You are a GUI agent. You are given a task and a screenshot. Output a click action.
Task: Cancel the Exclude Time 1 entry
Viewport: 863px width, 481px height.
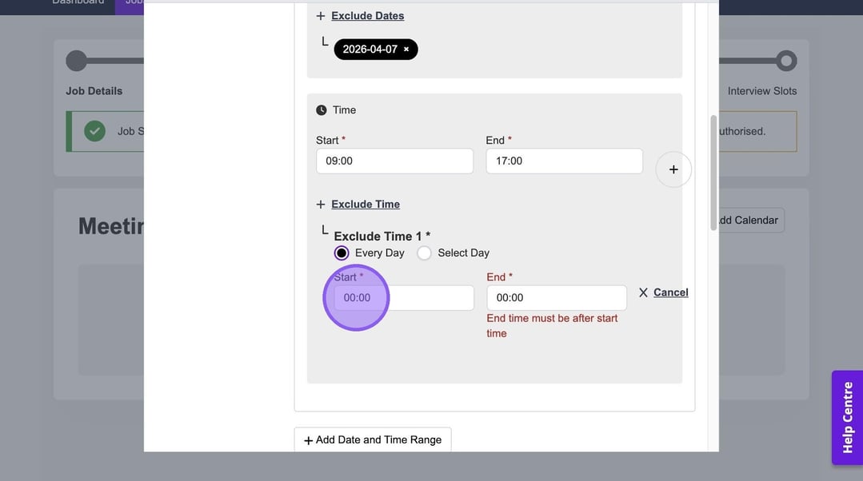[x=670, y=292]
